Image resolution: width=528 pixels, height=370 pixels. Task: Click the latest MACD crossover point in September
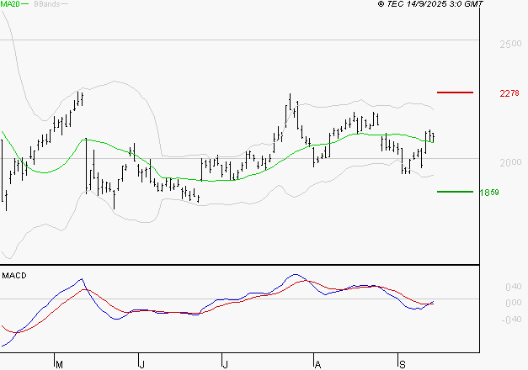pos(429,304)
